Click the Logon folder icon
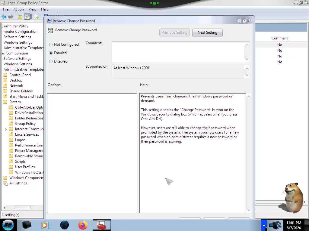 tap(11, 140)
